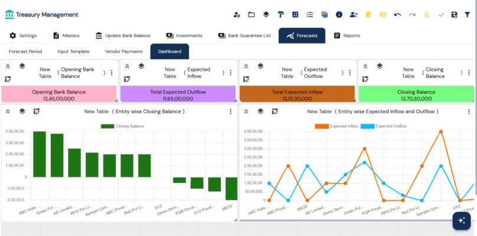Screen dimensions: 477x236
Task: Click the green Closing Balance tile
Action: 416,94
